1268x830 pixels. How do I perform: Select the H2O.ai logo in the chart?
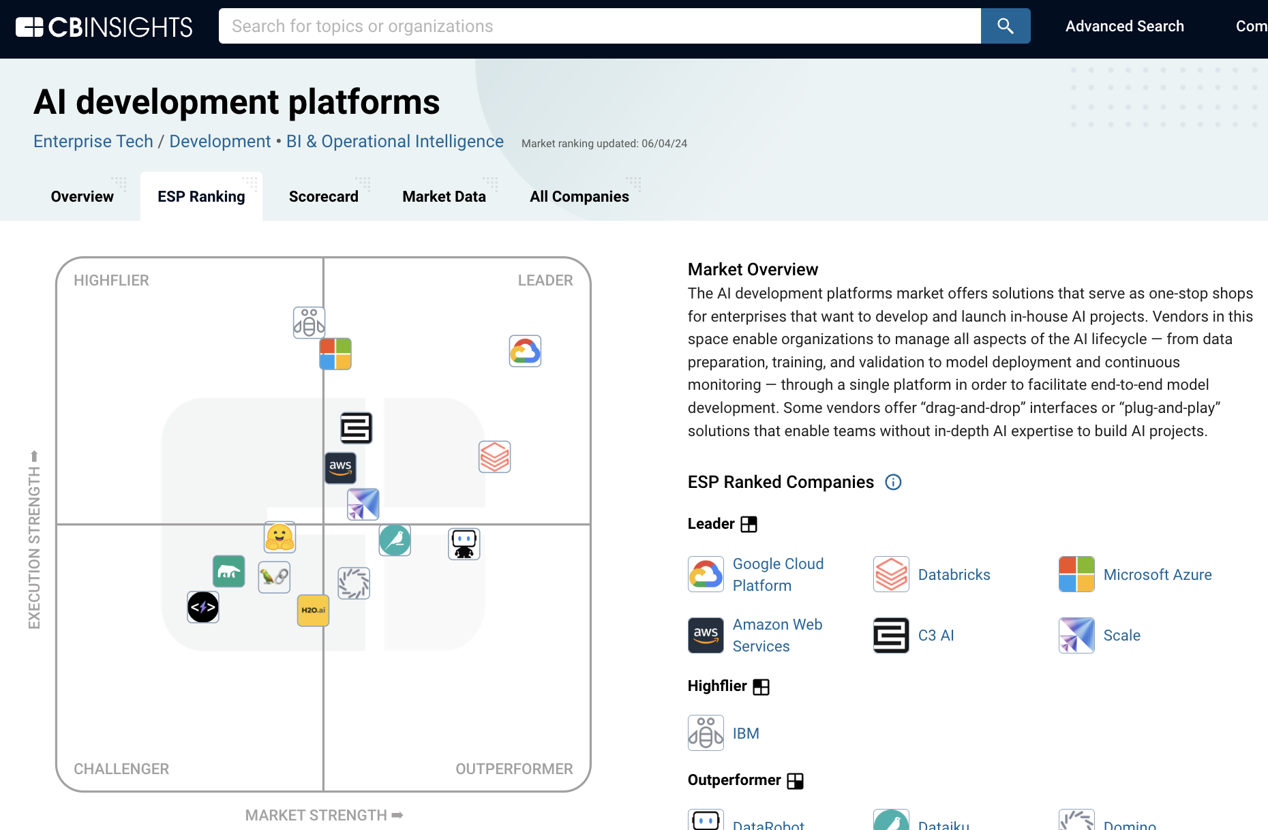point(313,610)
